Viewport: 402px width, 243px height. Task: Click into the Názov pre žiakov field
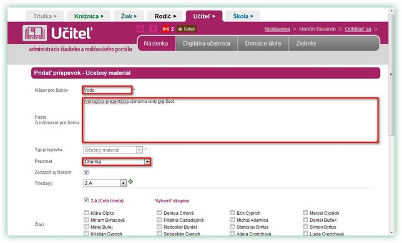(x=107, y=90)
